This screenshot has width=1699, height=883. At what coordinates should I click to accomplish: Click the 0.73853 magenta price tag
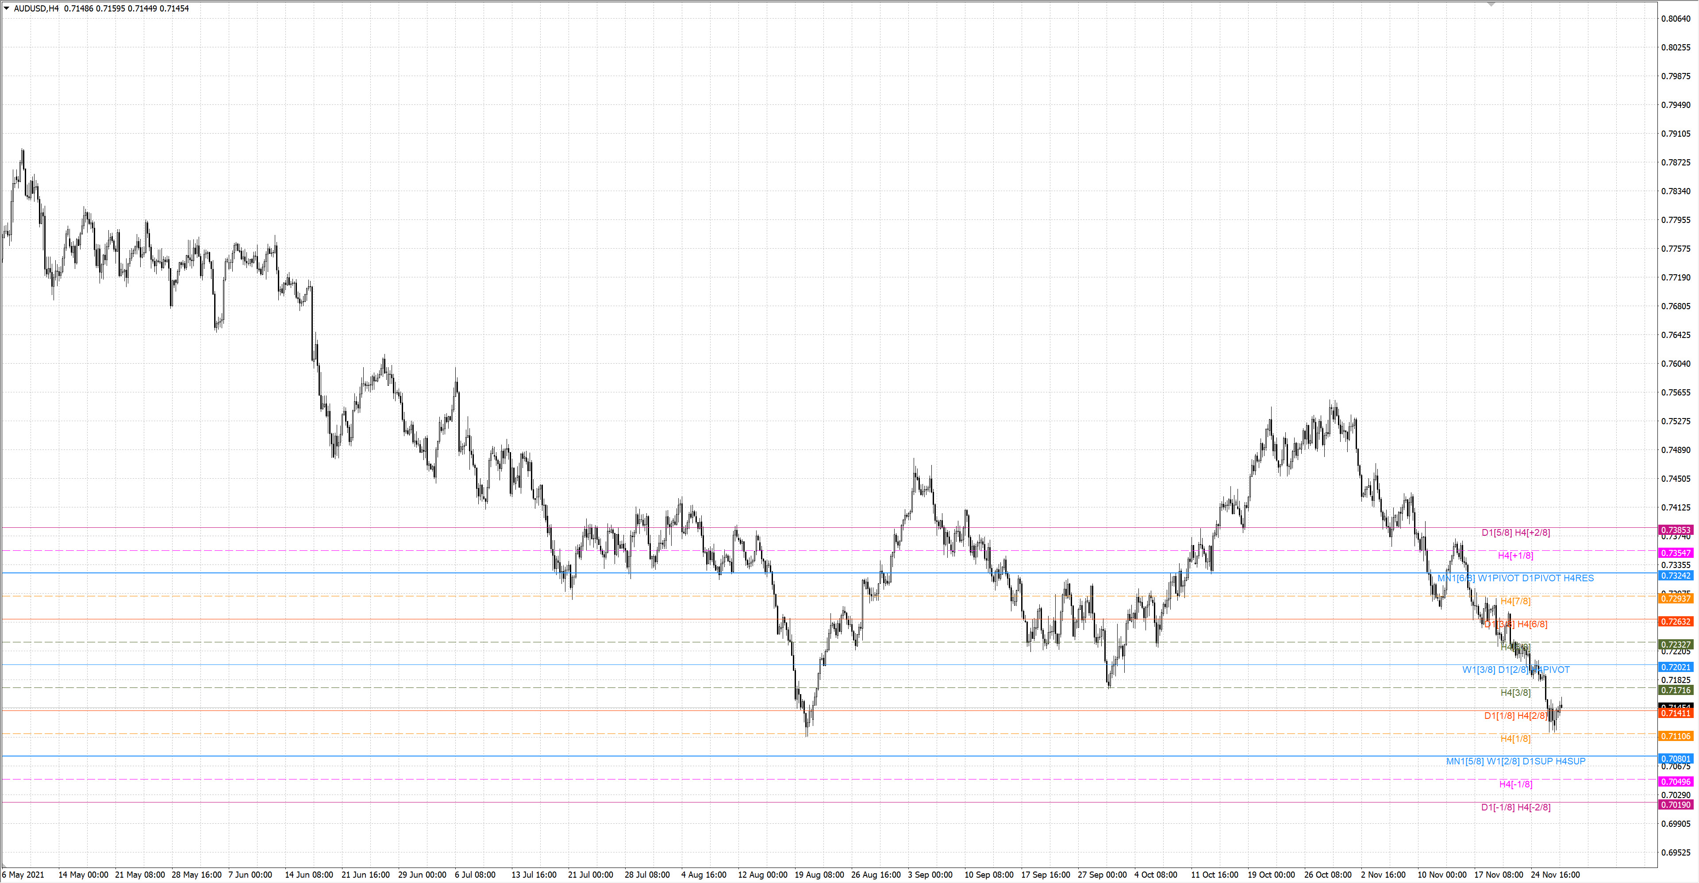click(1675, 530)
